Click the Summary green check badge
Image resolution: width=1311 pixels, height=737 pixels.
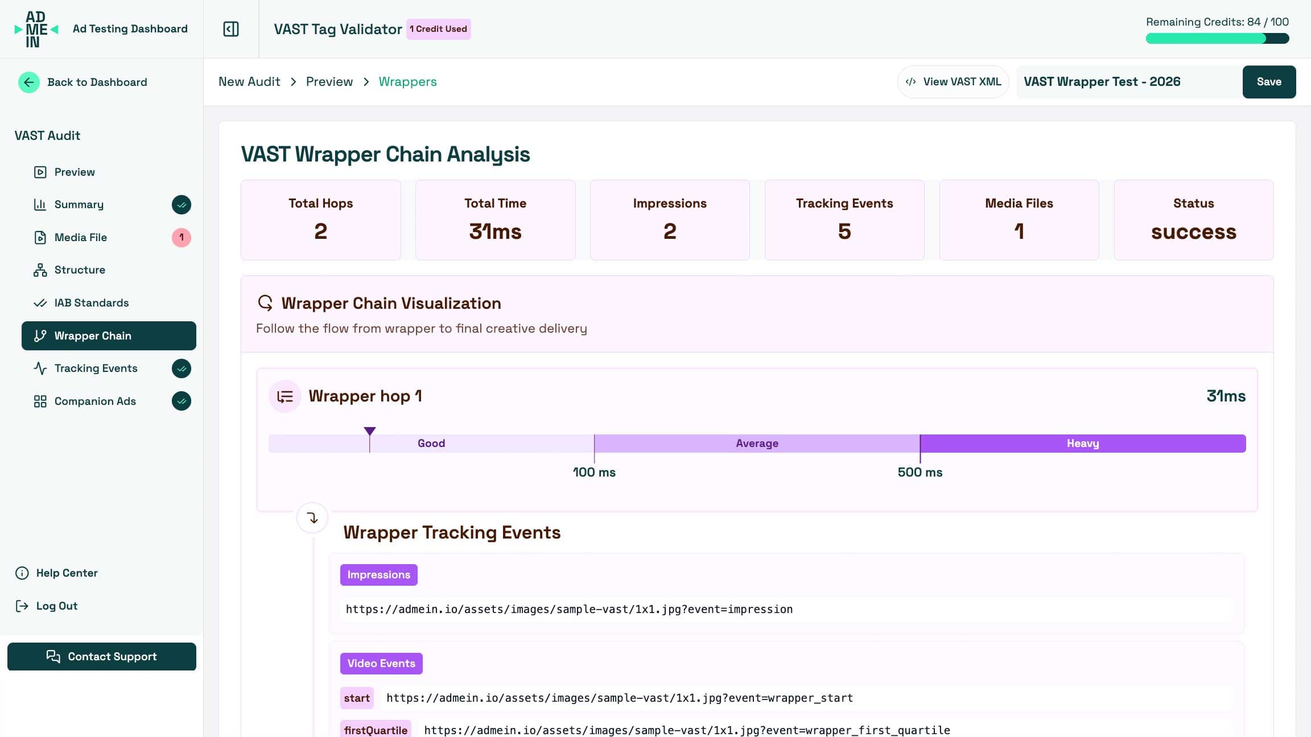click(x=181, y=204)
